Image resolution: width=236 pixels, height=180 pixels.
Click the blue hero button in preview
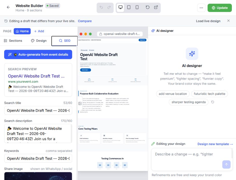pos(86,70)
